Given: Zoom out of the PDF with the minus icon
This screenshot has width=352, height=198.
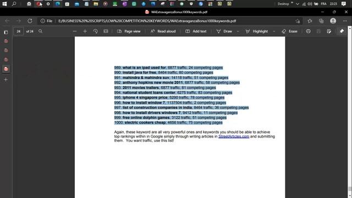Looking at the screenshot, I should coord(75,31).
